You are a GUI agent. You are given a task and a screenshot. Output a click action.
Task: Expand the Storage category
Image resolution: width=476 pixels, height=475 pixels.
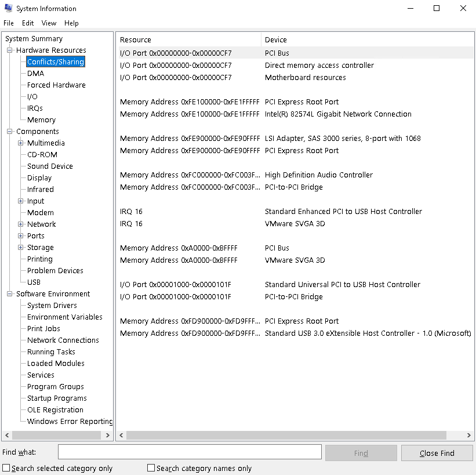[x=20, y=247]
